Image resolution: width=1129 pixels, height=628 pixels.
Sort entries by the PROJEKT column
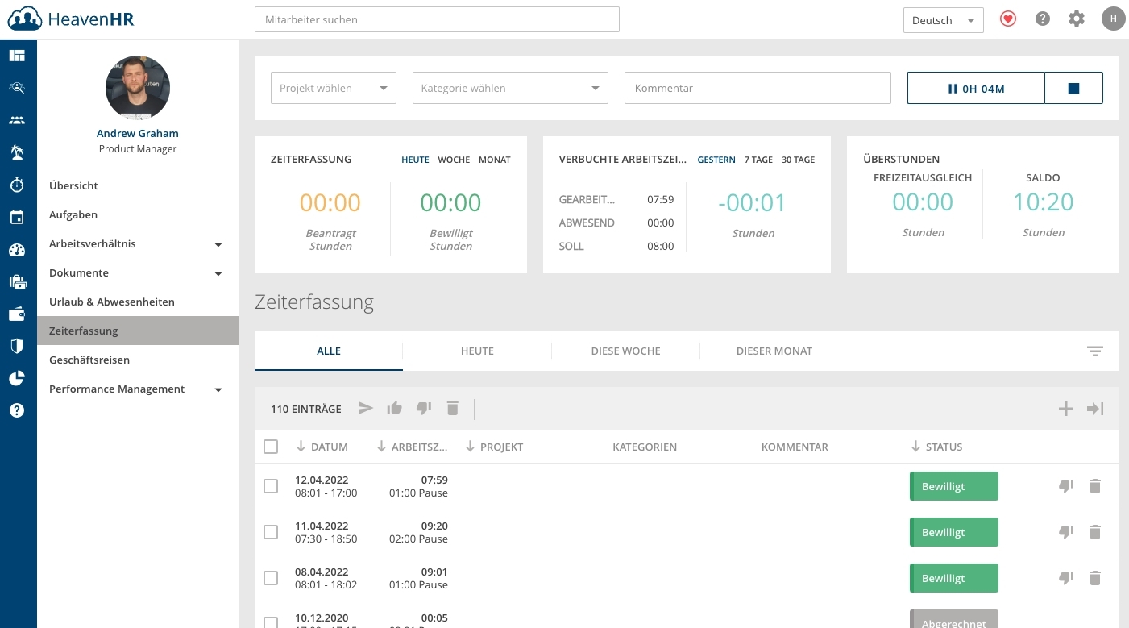pyautogui.click(x=494, y=447)
